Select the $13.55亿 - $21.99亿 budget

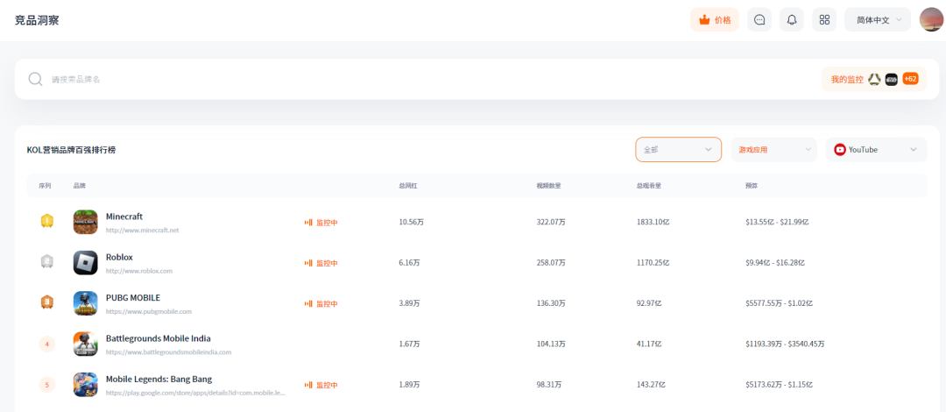777,223
